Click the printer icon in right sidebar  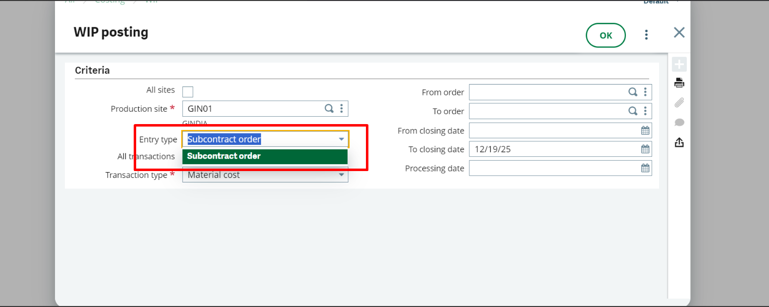679,83
